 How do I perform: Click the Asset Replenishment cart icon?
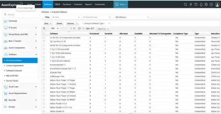tap(6, 93)
